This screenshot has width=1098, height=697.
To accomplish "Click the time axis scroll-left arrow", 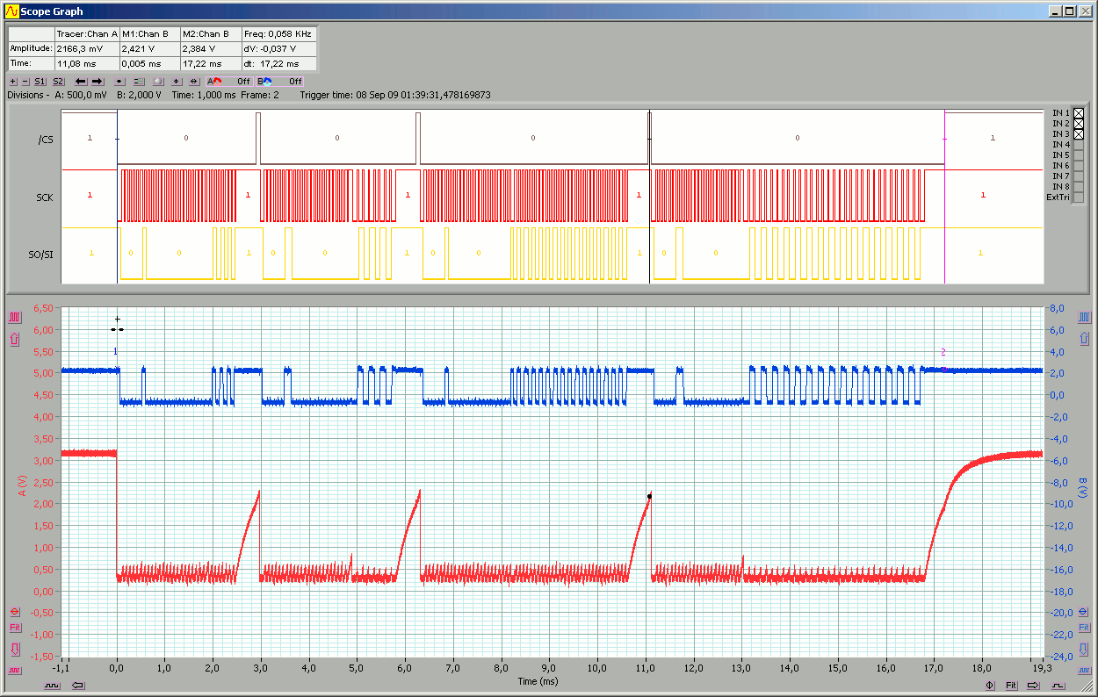I will 77,686.
